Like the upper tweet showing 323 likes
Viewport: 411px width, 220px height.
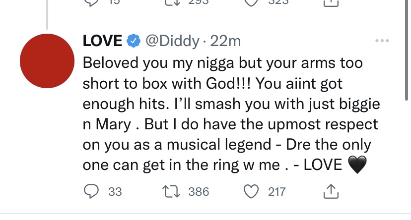point(251,3)
